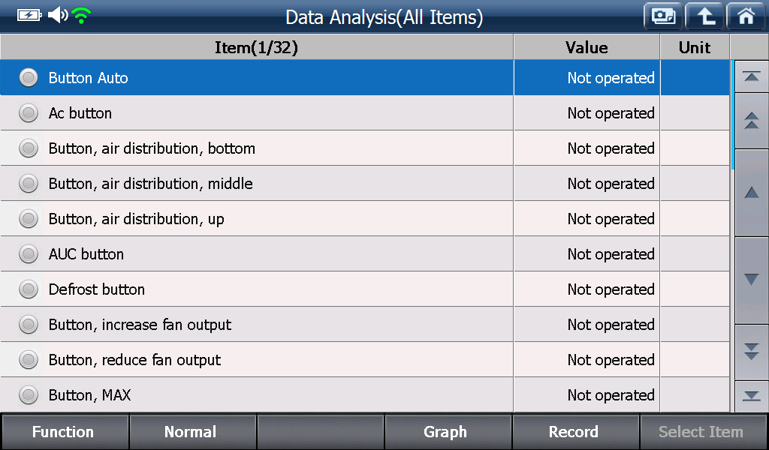This screenshot has width=769, height=450.
Task: Jump to top of the list arrow
Action: (751, 77)
